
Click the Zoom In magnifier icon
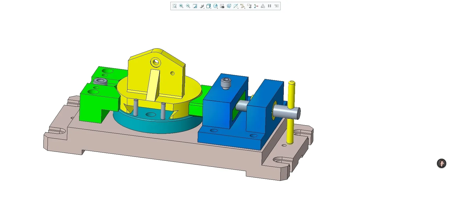point(181,6)
